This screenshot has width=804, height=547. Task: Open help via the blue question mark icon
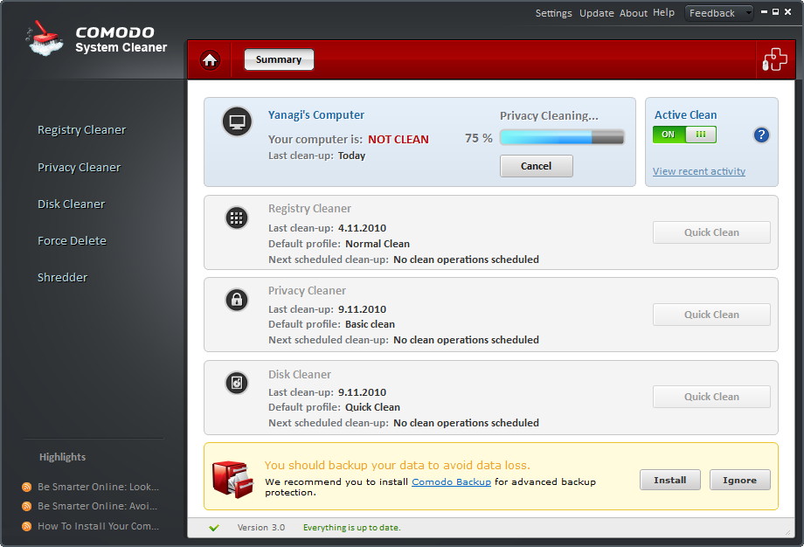tap(761, 135)
